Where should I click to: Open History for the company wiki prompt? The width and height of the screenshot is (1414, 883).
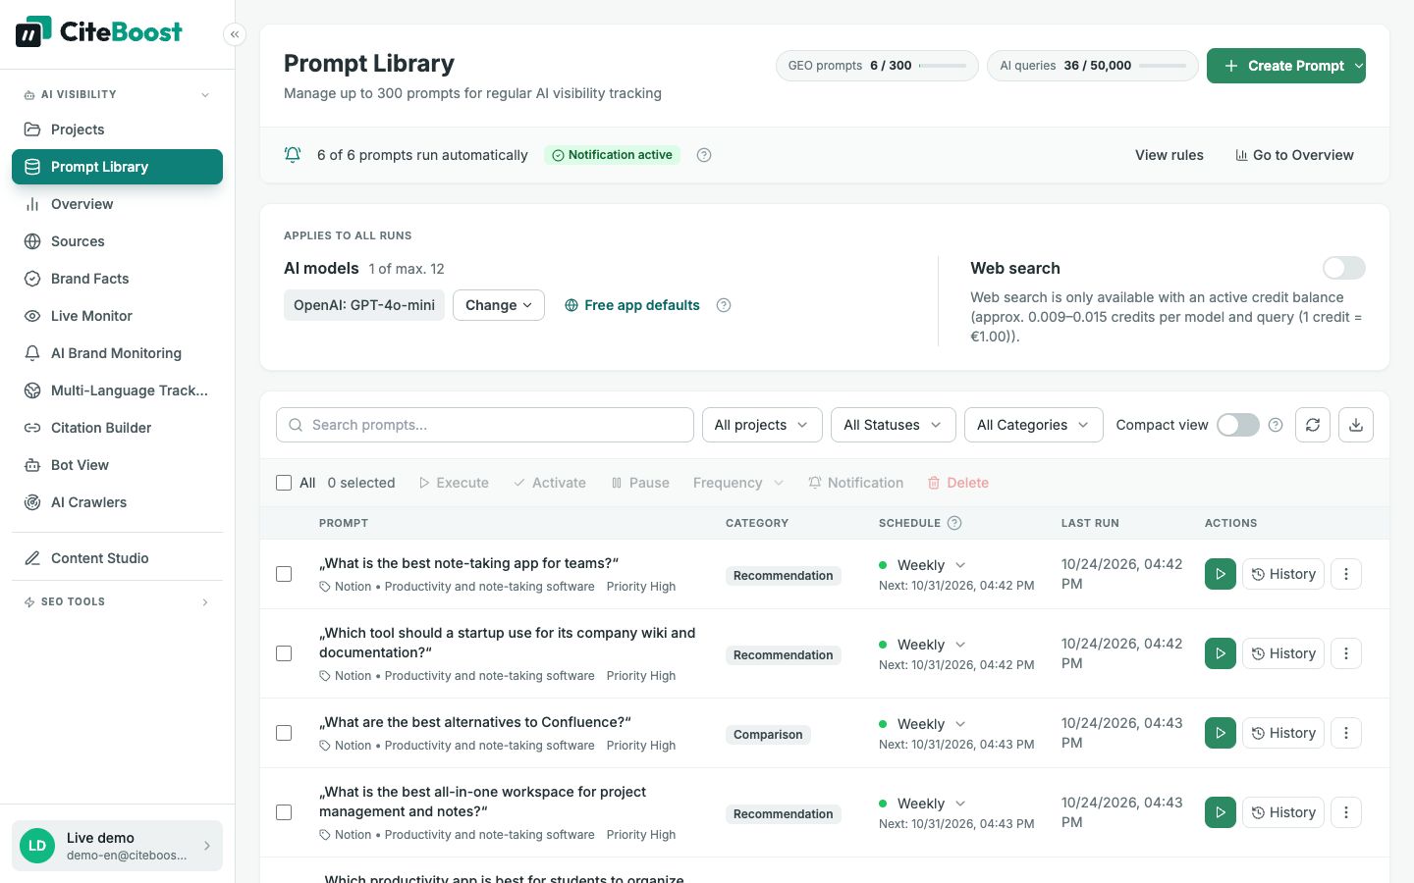click(1283, 653)
